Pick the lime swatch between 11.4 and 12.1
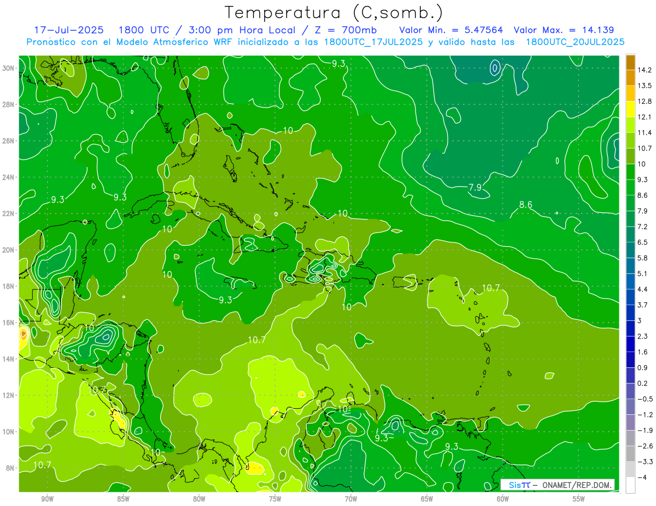The width and height of the screenshot is (656, 506). (630, 124)
